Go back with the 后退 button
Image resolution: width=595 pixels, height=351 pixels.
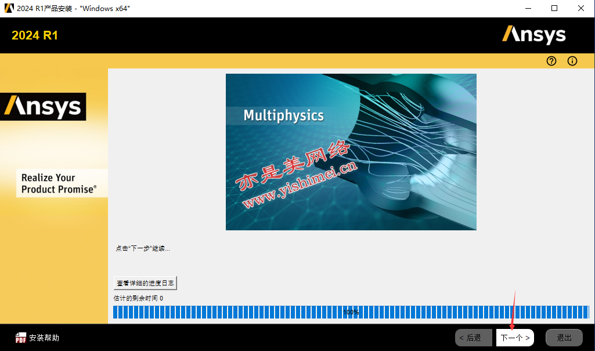click(x=474, y=338)
